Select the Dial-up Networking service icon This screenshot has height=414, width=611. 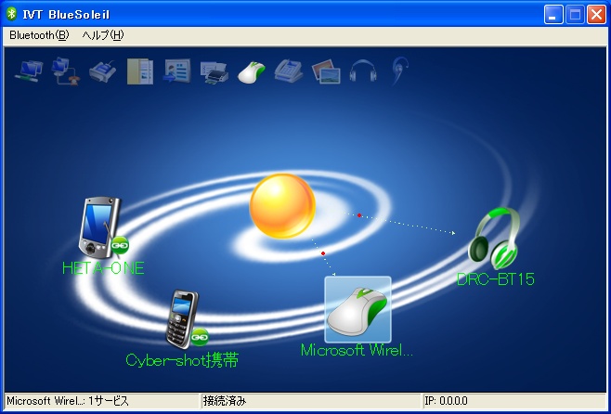(65, 71)
